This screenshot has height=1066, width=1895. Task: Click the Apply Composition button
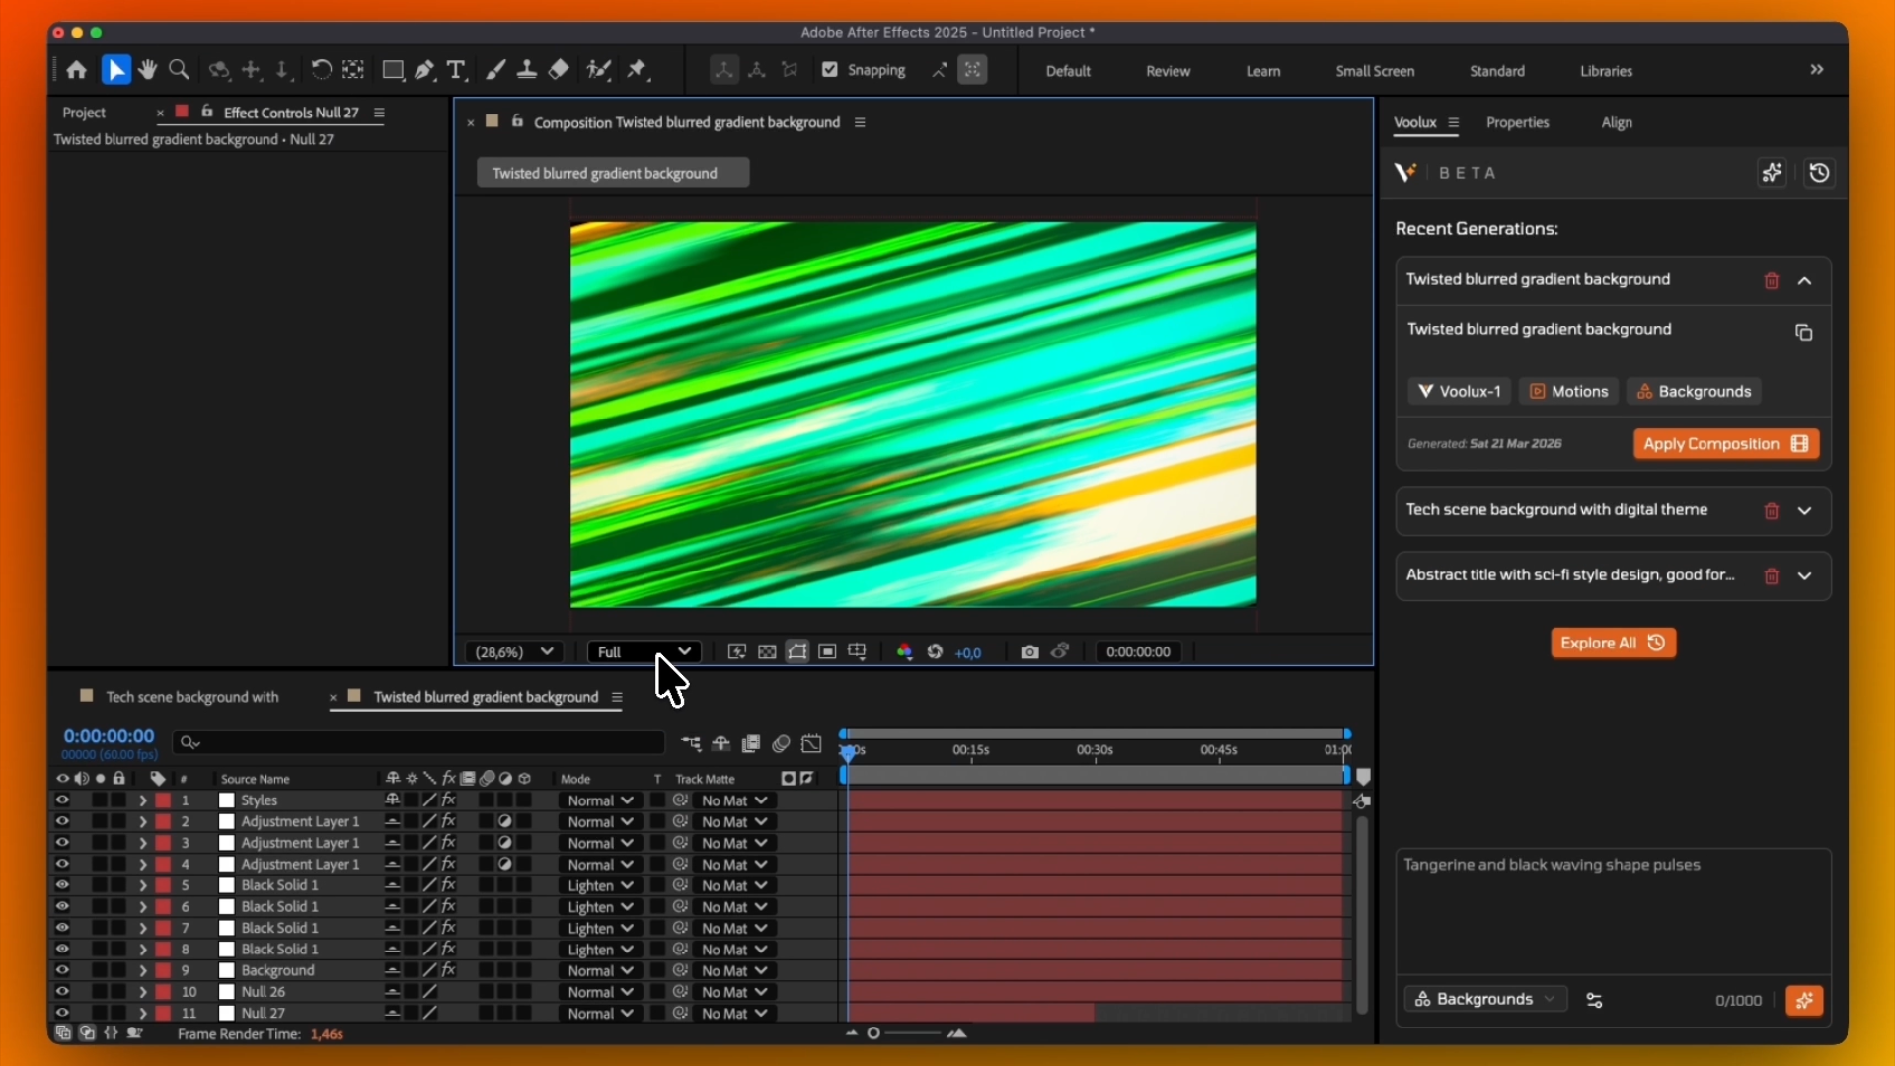(1725, 444)
